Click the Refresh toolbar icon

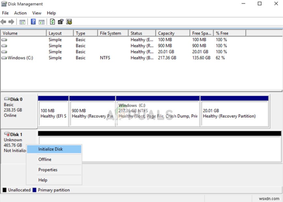[52, 22]
